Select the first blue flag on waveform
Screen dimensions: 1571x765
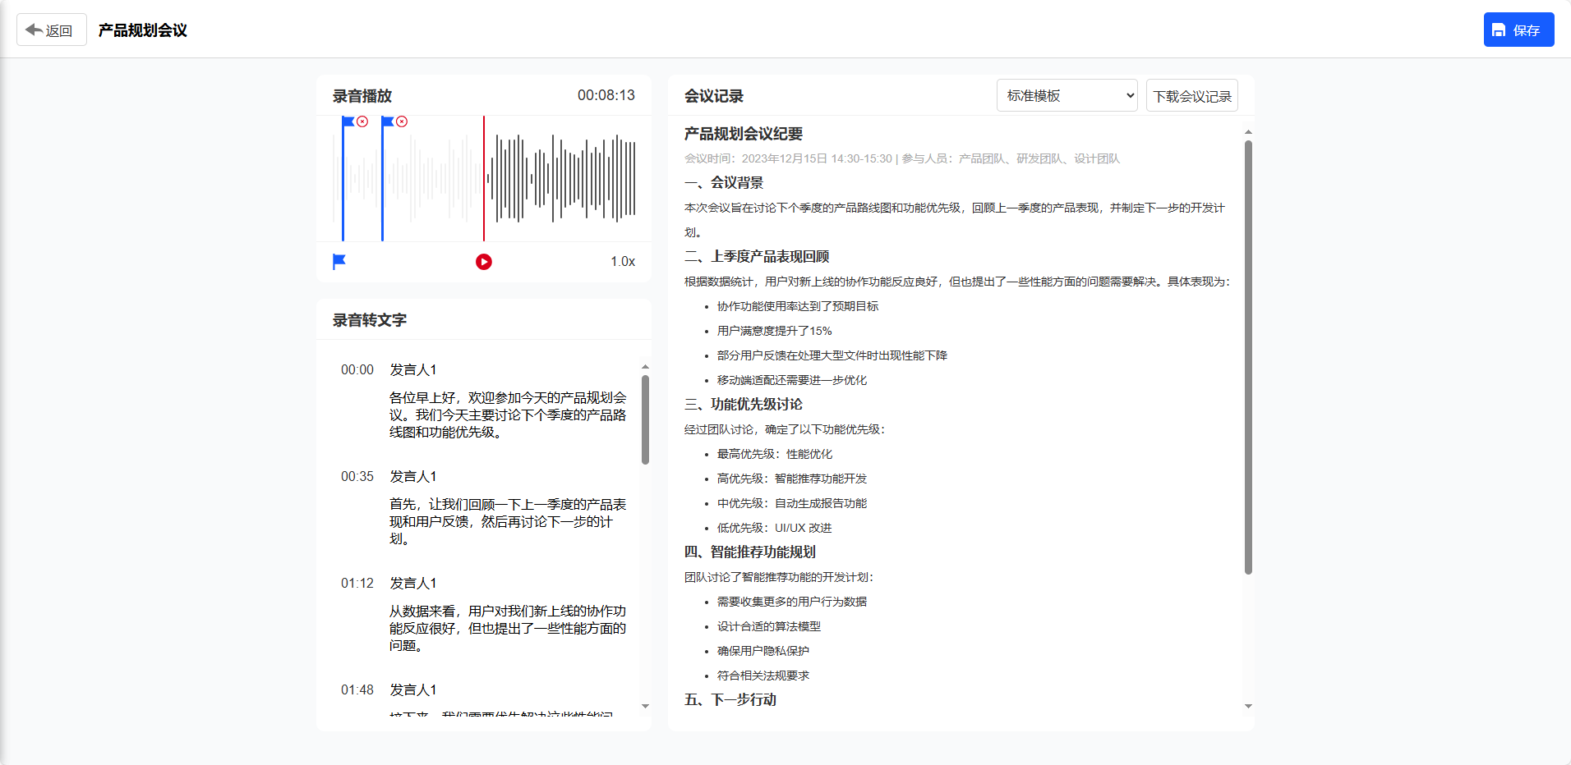pos(348,121)
